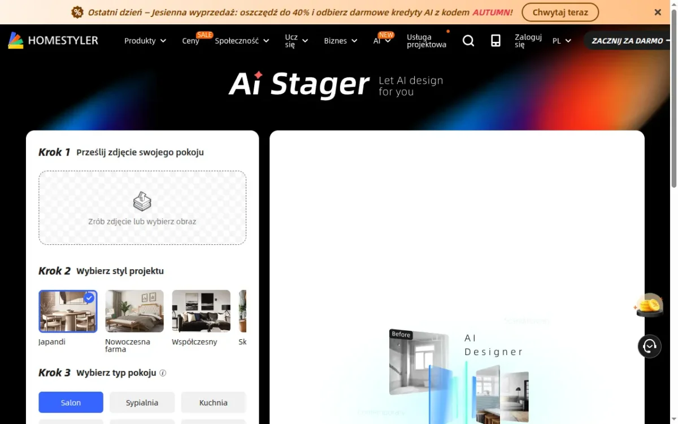Select the Japandi style thumbnail
Image resolution: width=678 pixels, height=424 pixels.
[x=68, y=311]
